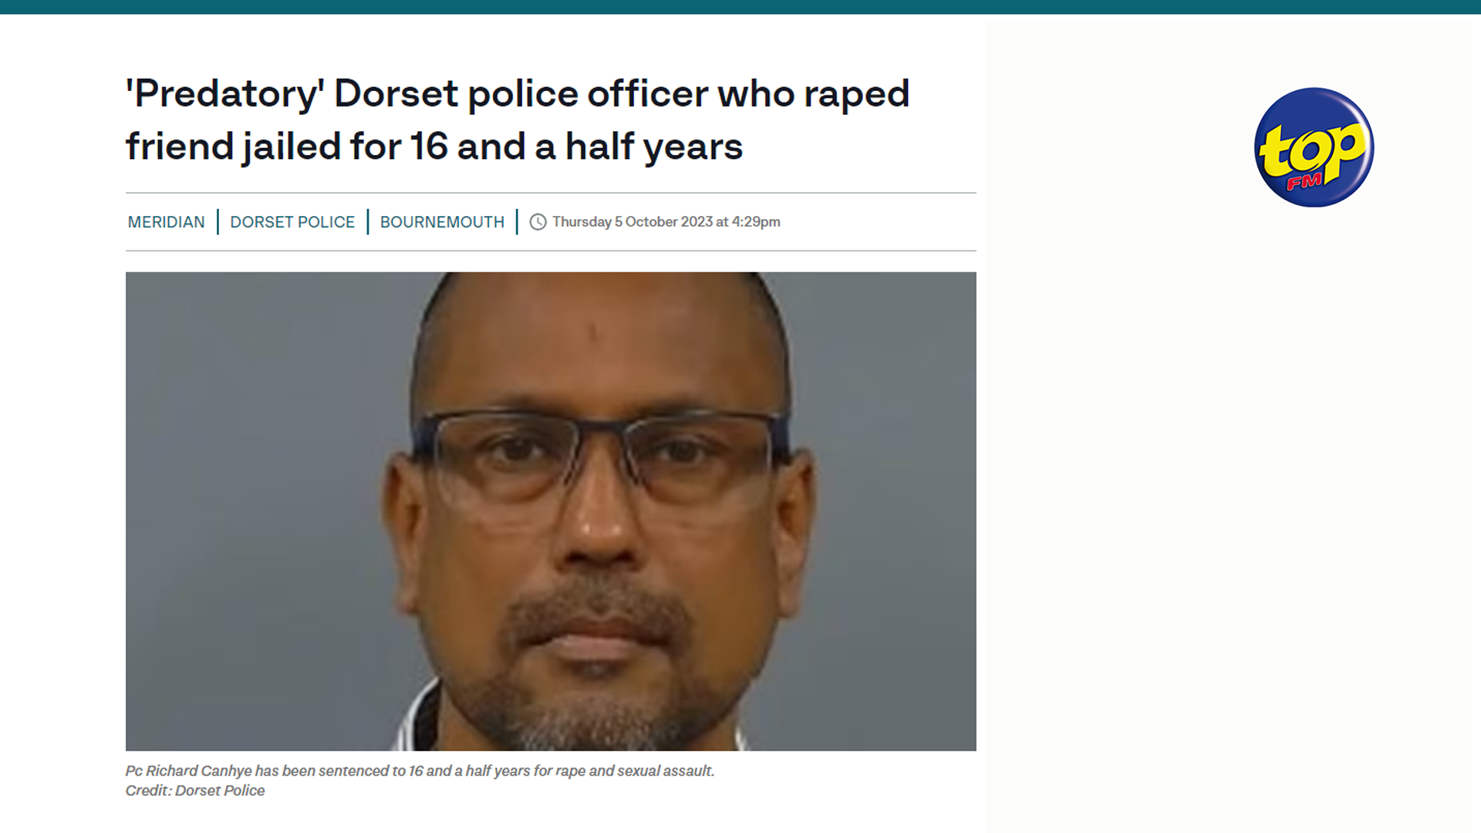Open the Dorset Police mugshot photo

[551, 511]
